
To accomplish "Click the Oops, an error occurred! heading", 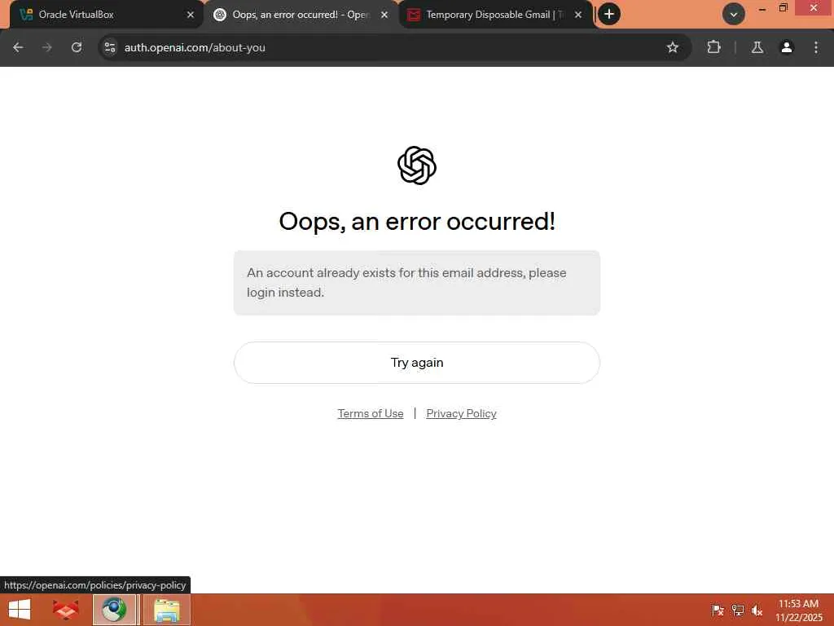I will pyautogui.click(x=417, y=222).
